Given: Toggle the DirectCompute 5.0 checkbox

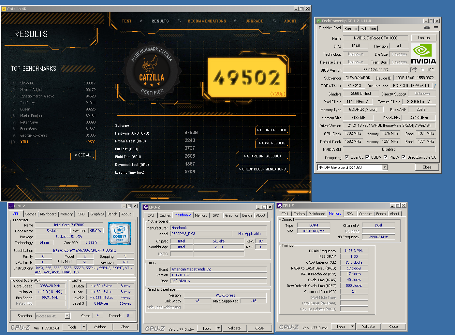Looking at the screenshot, I should [x=404, y=157].
